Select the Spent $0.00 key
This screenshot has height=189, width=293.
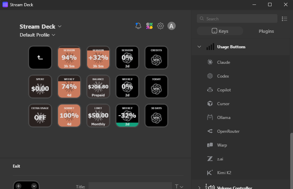tap(40, 87)
